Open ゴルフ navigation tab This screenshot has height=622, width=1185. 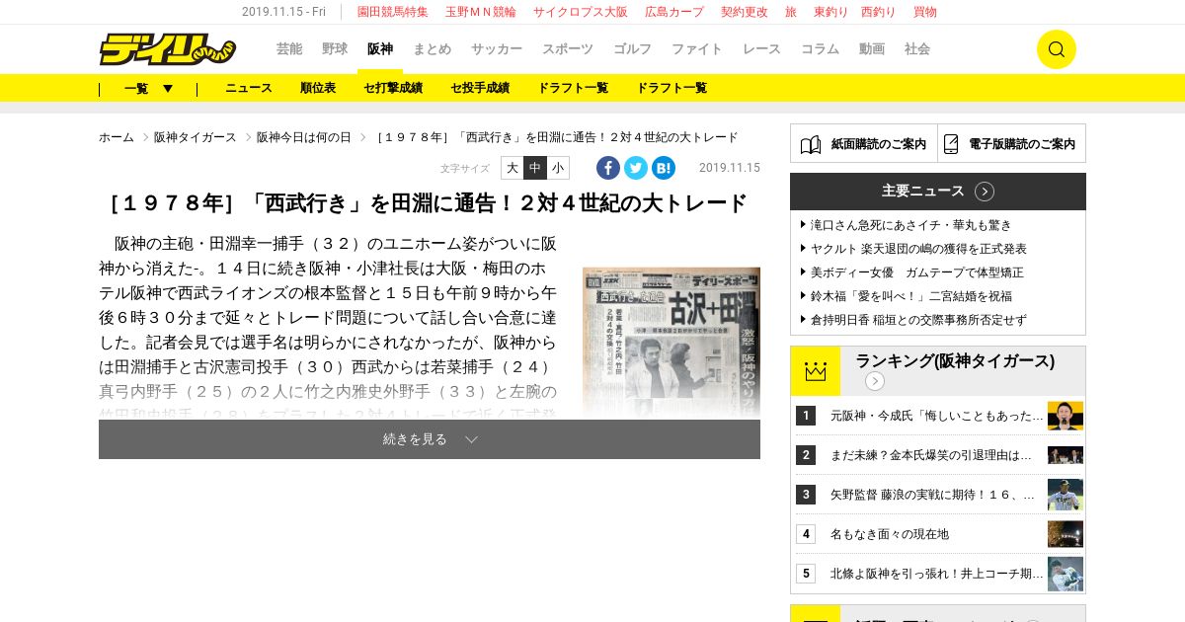[633, 48]
